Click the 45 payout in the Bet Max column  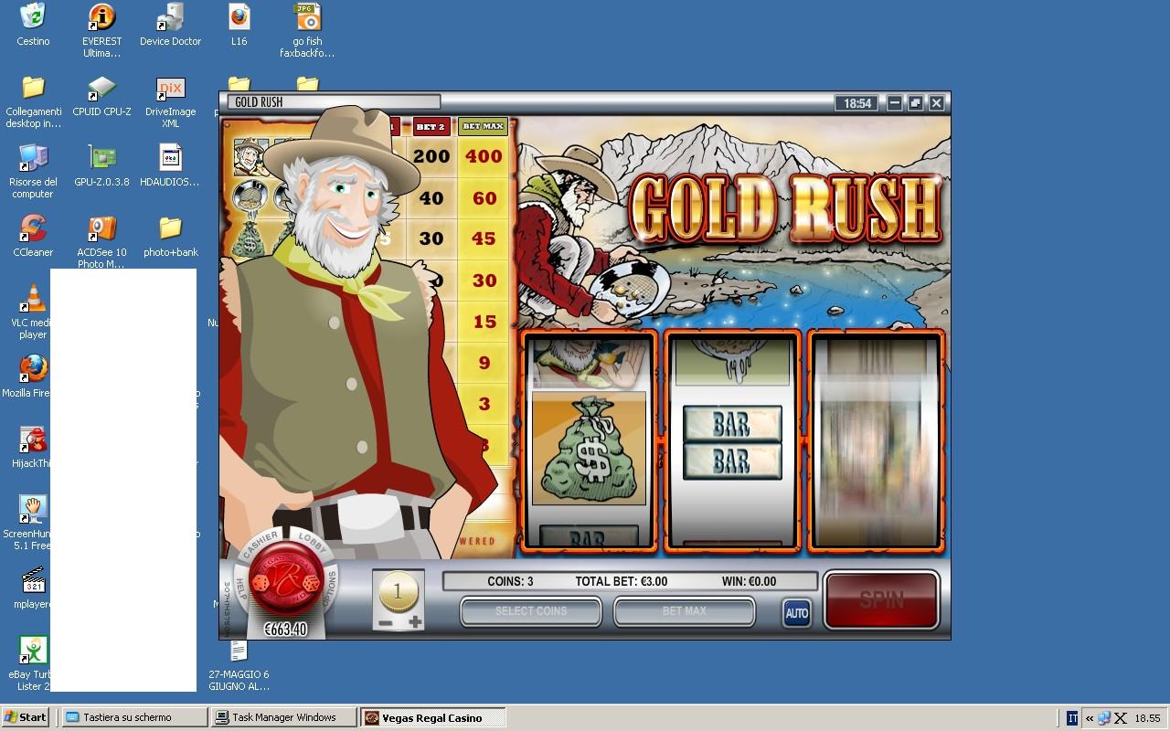(484, 238)
